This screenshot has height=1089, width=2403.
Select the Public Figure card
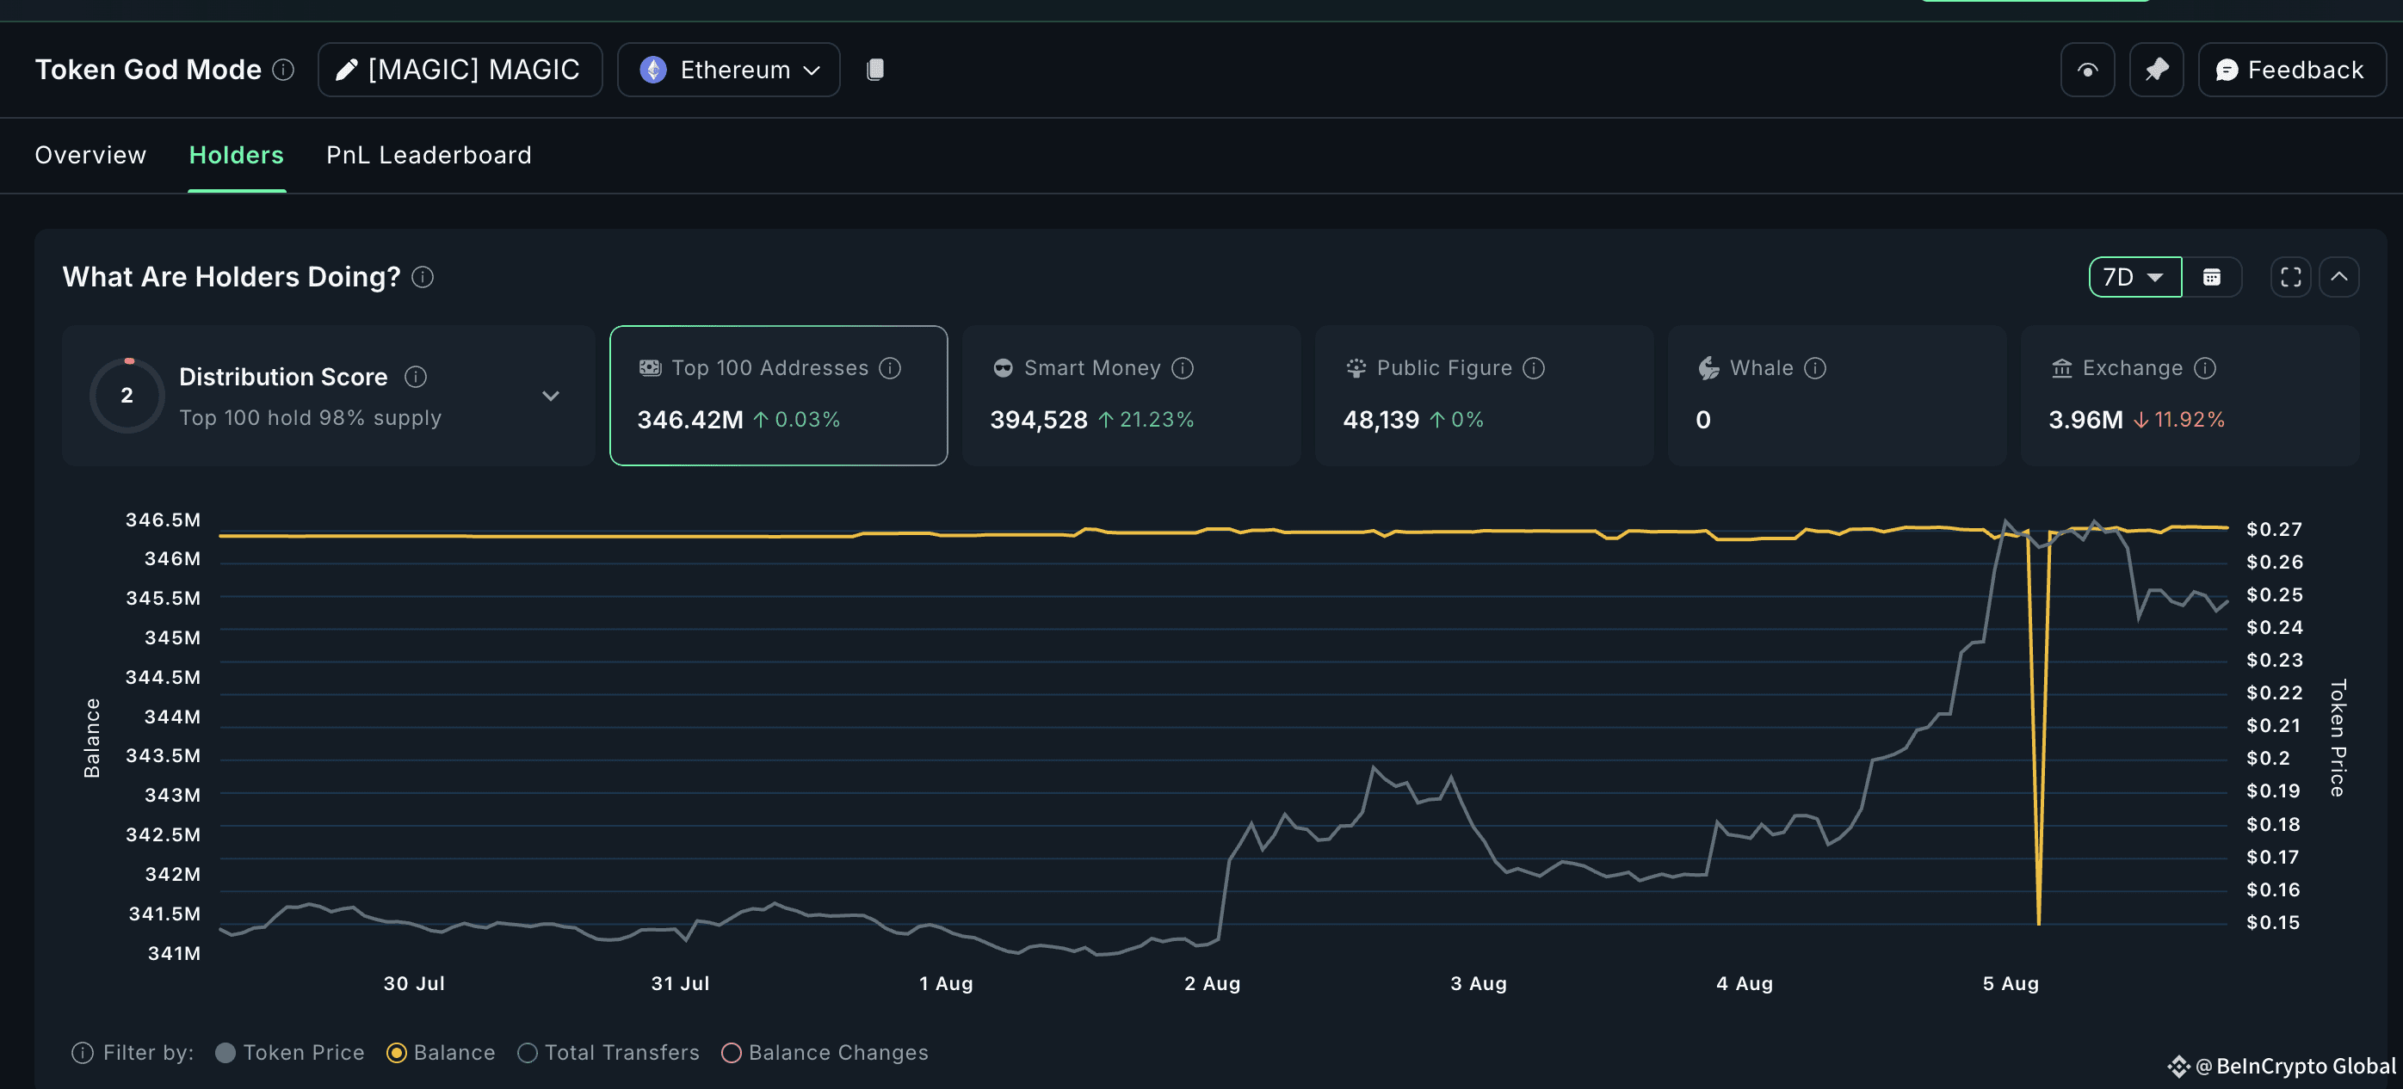[x=1484, y=396]
